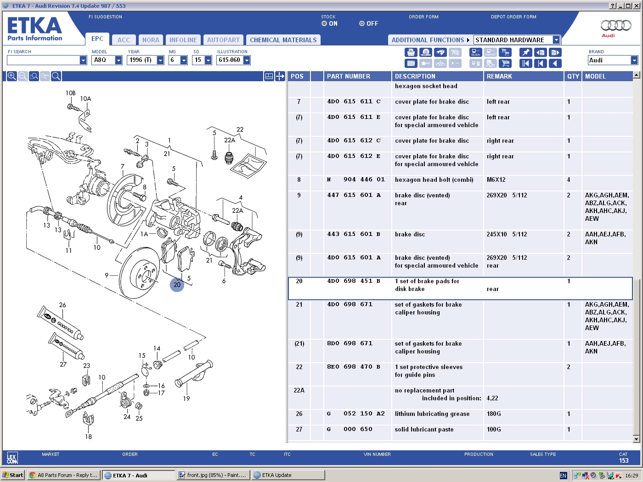Open the Brand dropdown showing Audi
Image resolution: width=643 pixels, height=482 pixels.
pyautogui.click(x=634, y=60)
